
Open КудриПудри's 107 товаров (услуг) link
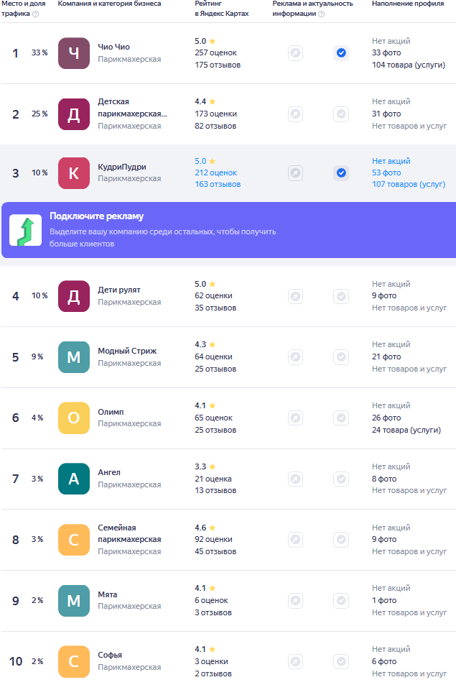409,184
